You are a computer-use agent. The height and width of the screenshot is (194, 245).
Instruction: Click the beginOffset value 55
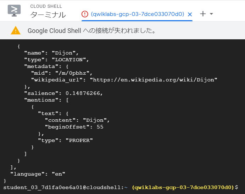coord(100,127)
